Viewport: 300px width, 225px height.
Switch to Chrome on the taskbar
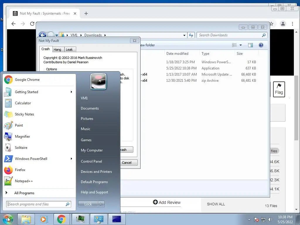[61, 219]
